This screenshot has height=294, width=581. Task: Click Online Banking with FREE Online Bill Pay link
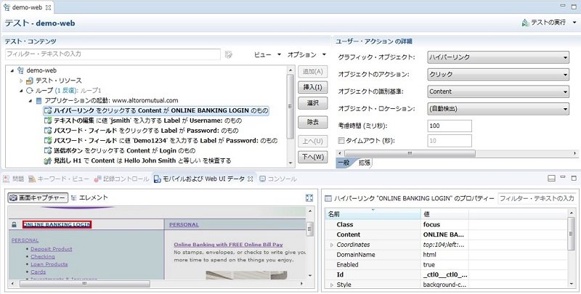pyautogui.click(x=228, y=245)
